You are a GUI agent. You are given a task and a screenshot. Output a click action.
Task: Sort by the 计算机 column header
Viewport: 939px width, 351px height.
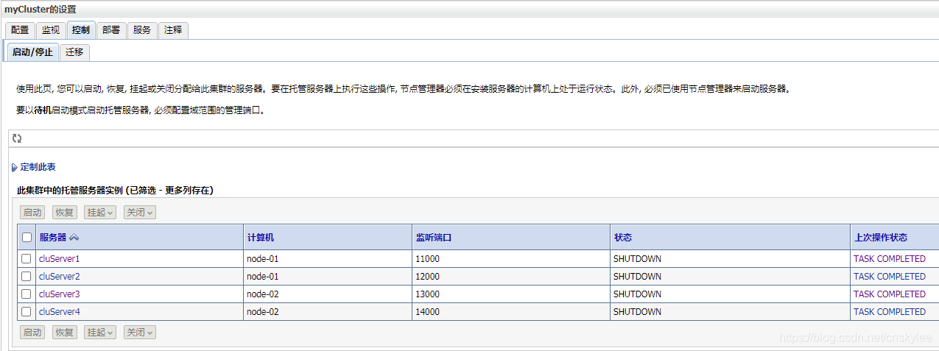pos(261,238)
